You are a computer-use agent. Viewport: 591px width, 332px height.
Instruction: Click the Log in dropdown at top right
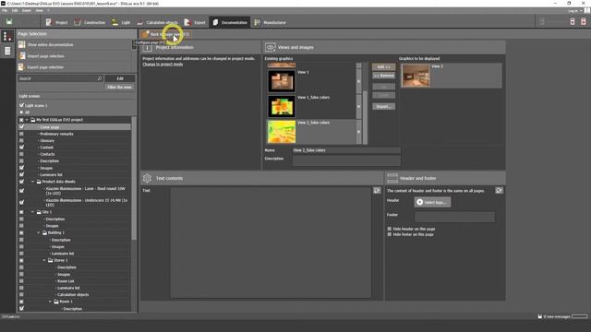(574, 11)
